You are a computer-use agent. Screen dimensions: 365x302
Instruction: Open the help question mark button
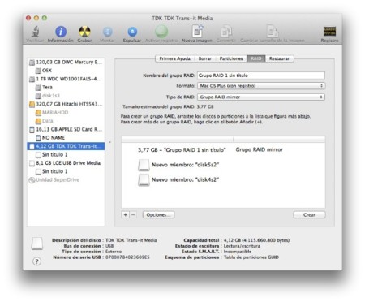click(36, 261)
